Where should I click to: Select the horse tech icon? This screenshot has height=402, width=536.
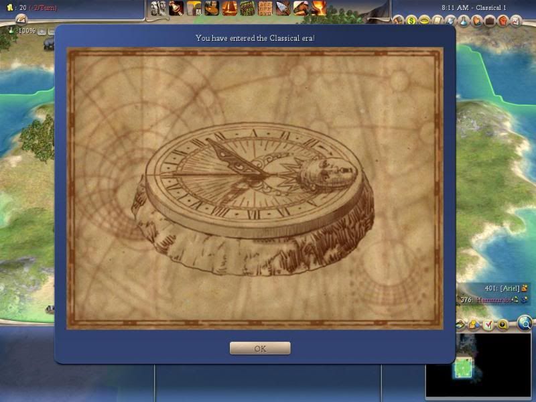coord(300,8)
